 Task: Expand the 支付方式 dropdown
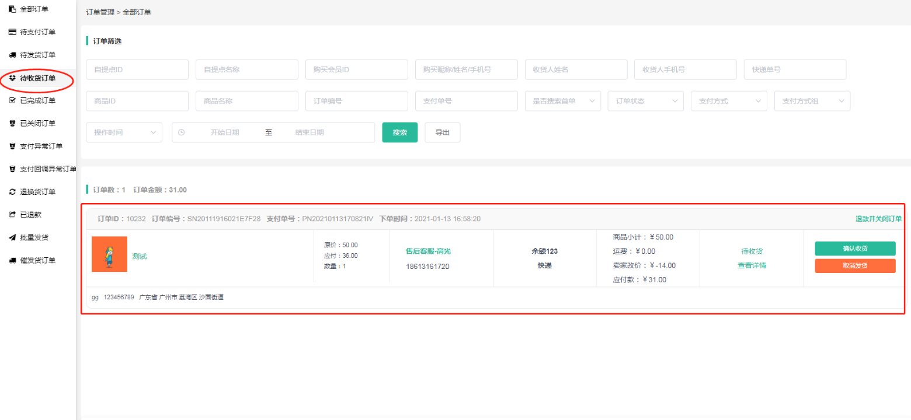(728, 101)
